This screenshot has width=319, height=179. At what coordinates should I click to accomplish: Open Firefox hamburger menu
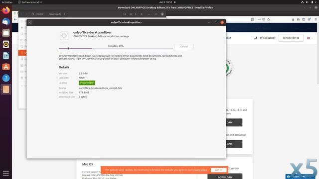click(316, 19)
